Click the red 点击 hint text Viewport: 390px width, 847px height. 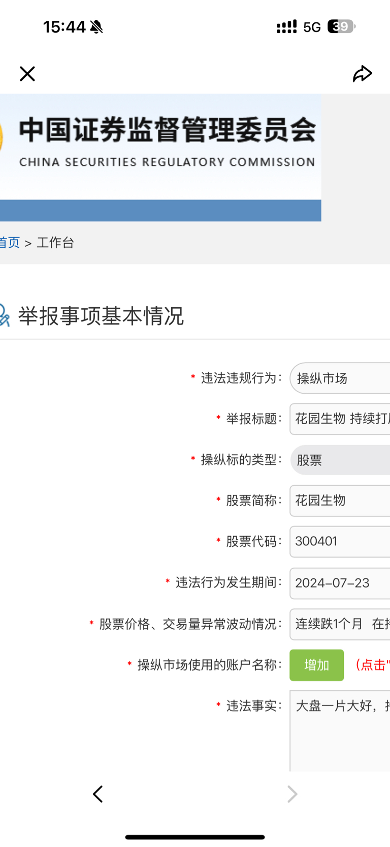[x=372, y=665]
